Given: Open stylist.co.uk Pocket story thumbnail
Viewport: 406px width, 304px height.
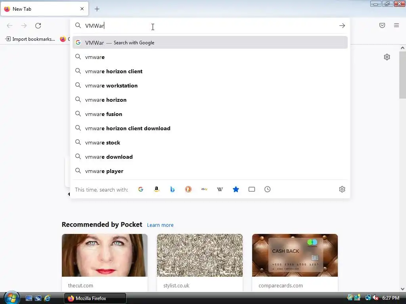Looking at the screenshot, I should tap(200, 255).
